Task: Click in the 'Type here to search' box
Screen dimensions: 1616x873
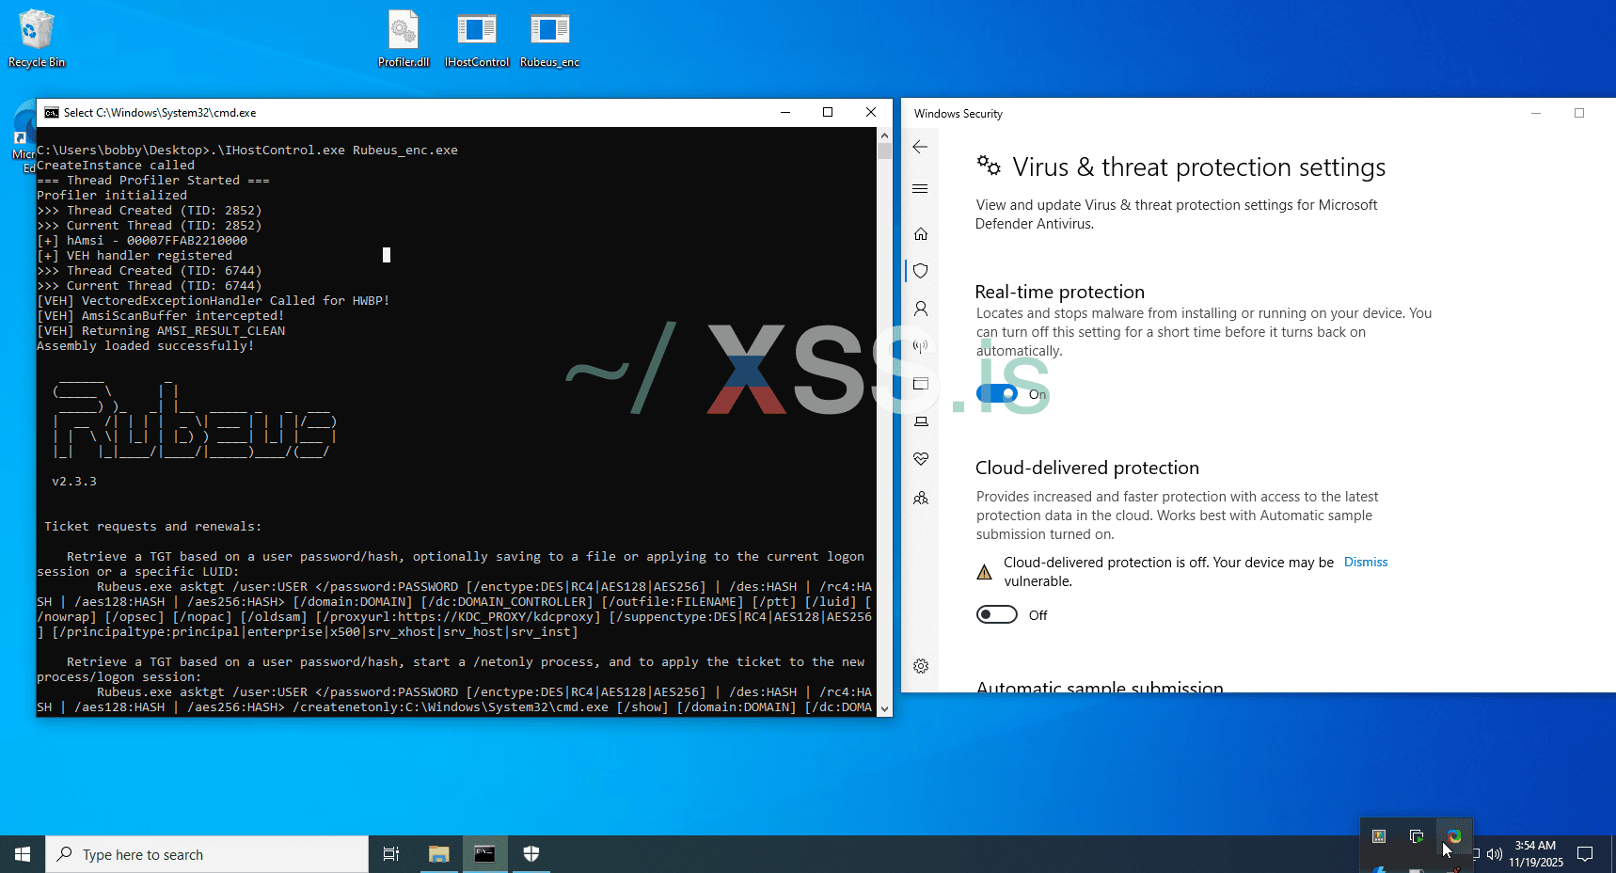Action: tap(207, 854)
